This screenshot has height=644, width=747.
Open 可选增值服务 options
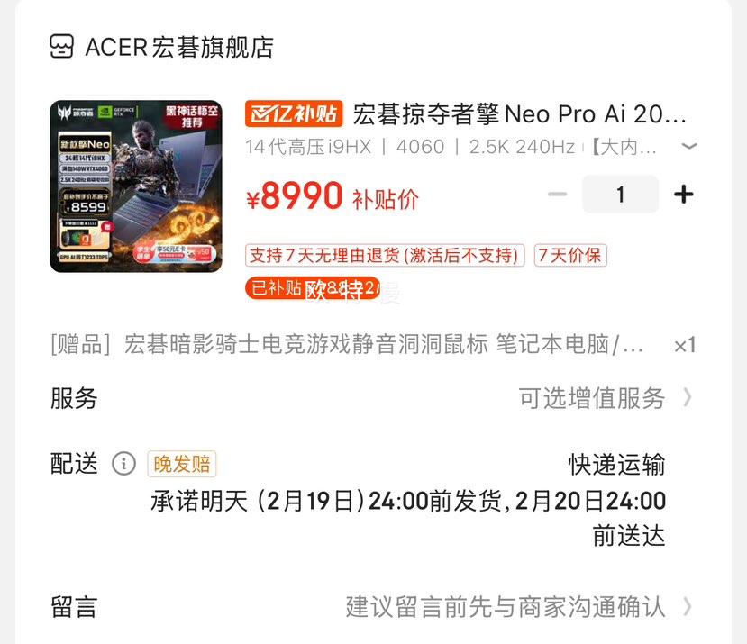pos(591,398)
